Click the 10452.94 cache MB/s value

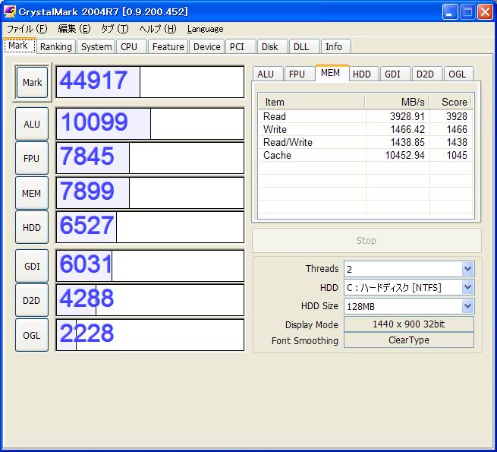click(404, 155)
